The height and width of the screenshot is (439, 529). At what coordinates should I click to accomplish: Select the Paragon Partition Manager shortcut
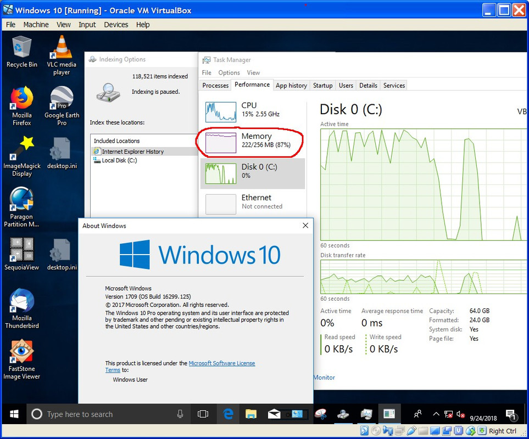coord(21,207)
